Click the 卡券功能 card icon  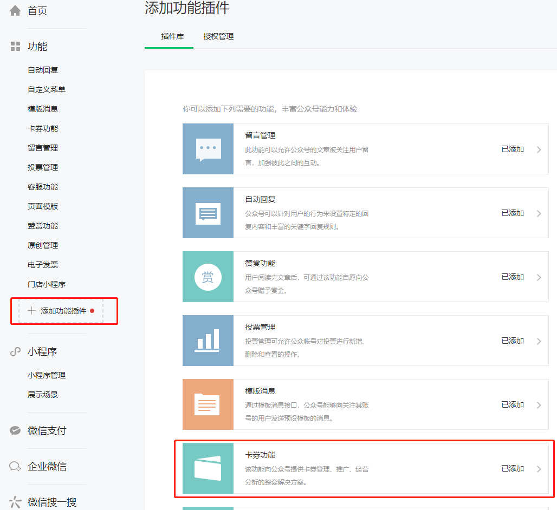tap(208, 469)
